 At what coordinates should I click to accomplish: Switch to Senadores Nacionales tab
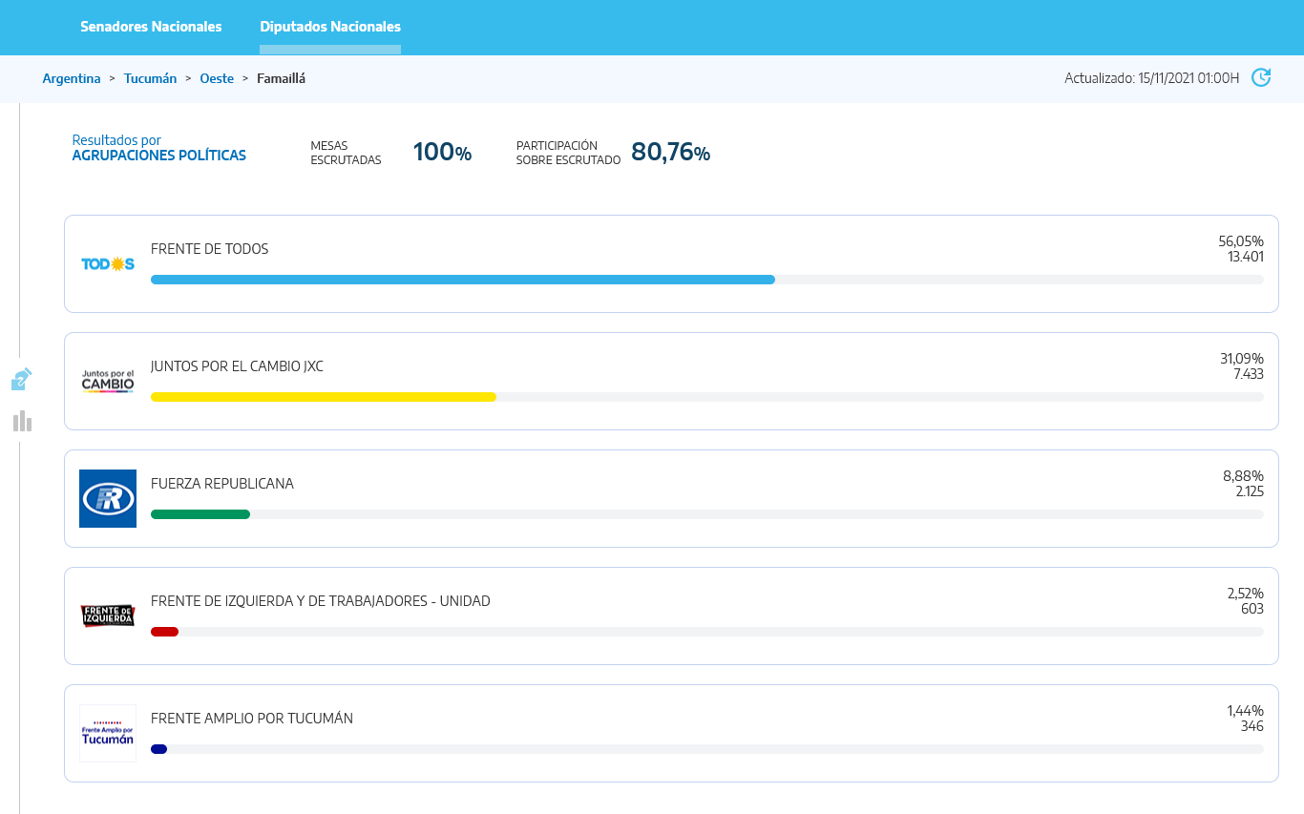pos(151,27)
